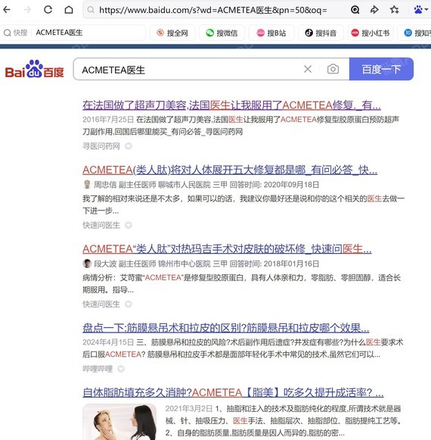Click the 搜全网 button

click(172, 33)
